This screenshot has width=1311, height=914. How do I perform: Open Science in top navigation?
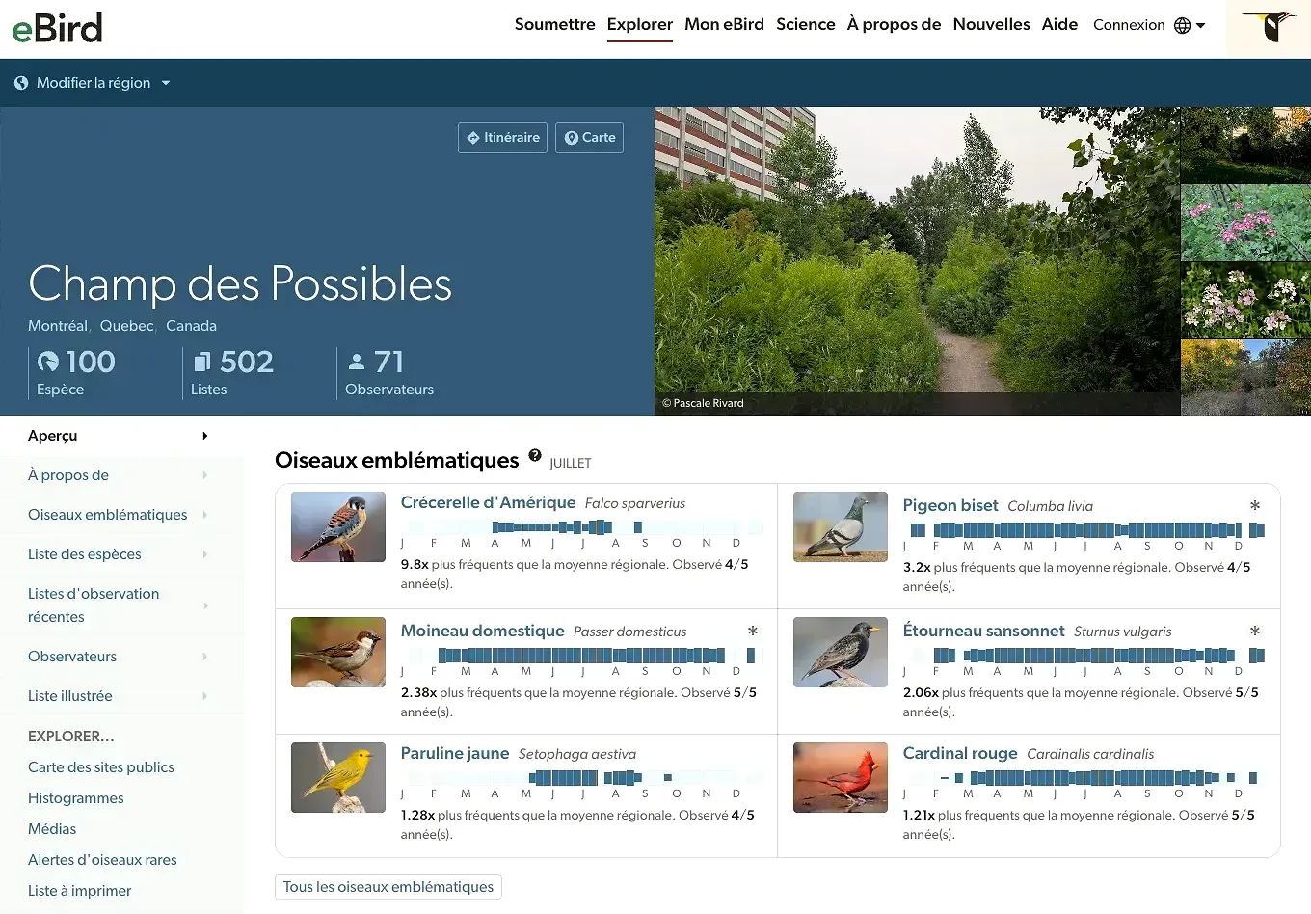click(806, 25)
